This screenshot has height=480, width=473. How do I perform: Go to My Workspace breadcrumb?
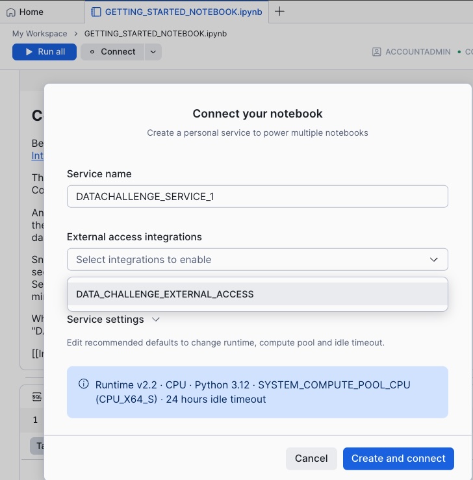click(x=40, y=33)
